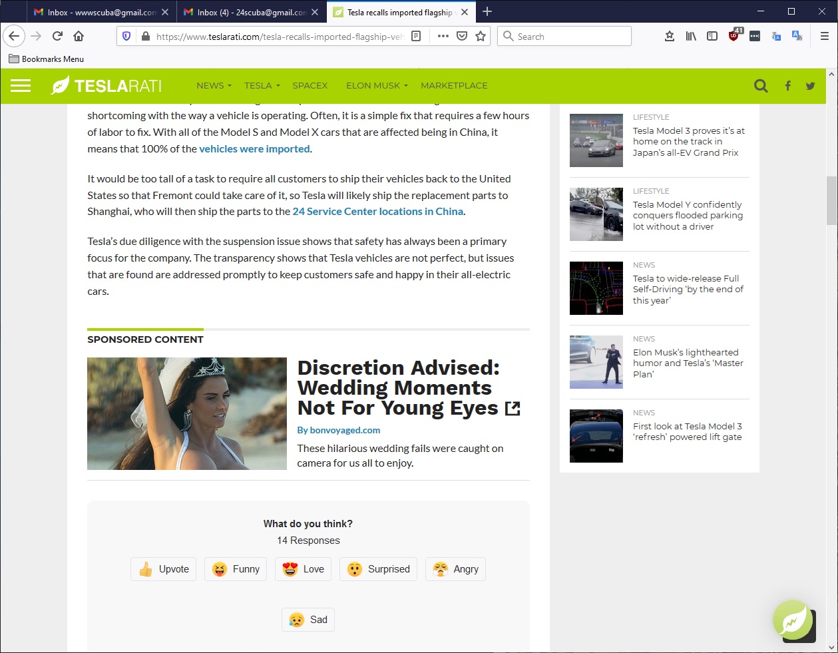Toggle reader view in address bar

pyautogui.click(x=416, y=36)
